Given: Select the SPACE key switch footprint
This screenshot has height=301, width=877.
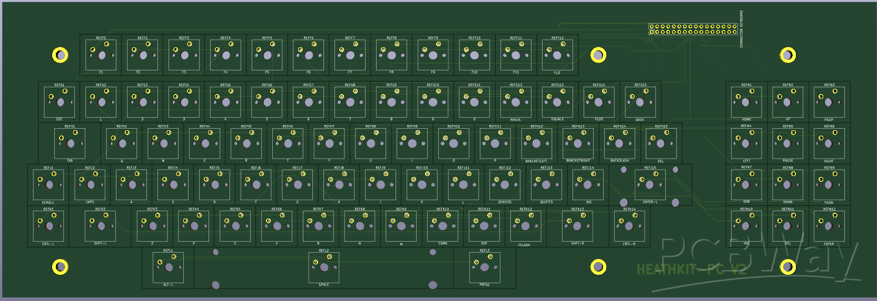Looking at the screenshot, I should click(x=324, y=267).
